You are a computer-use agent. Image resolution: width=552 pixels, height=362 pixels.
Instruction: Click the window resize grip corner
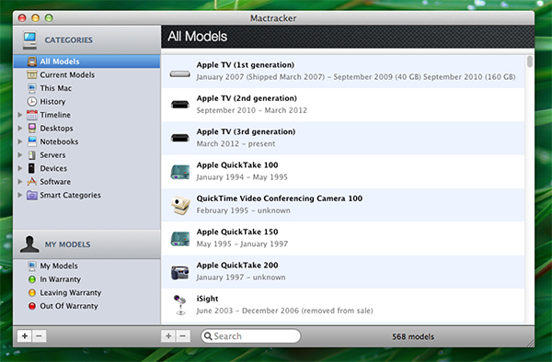[x=530, y=344]
